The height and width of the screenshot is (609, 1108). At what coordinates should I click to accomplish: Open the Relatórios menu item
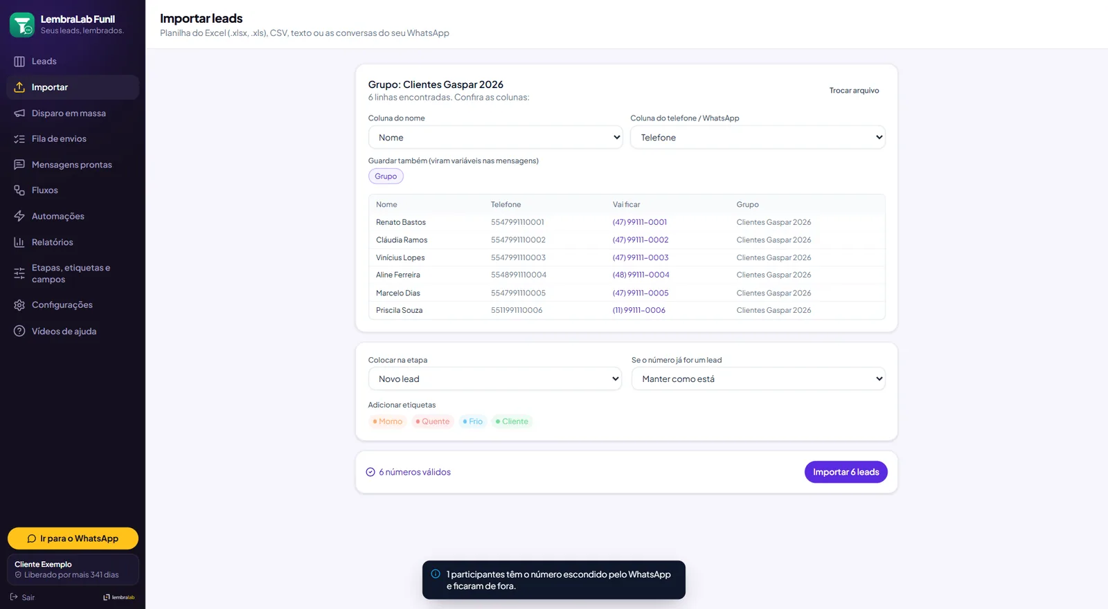(x=73, y=242)
